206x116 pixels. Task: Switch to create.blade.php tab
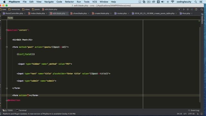click(102, 14)
